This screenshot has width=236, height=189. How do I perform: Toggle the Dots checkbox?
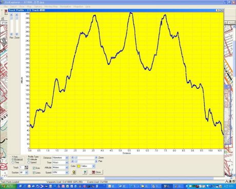(34, 168)
